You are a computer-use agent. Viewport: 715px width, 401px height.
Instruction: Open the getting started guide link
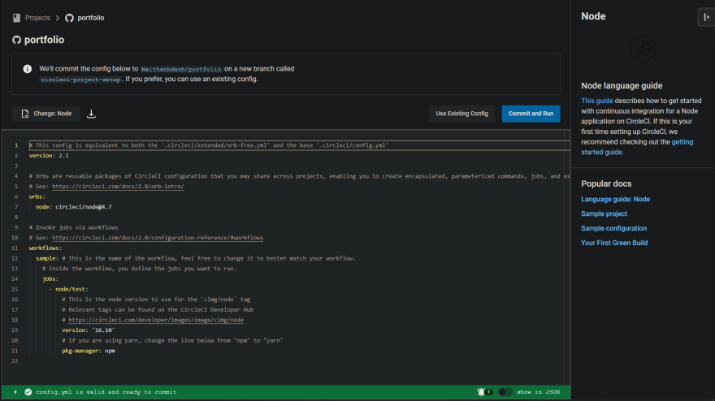point(637,147)
